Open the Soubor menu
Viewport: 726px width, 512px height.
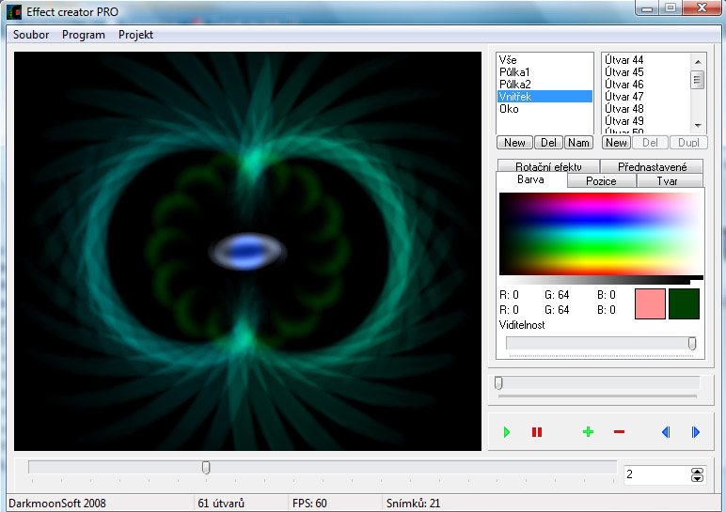coord(31,35)
